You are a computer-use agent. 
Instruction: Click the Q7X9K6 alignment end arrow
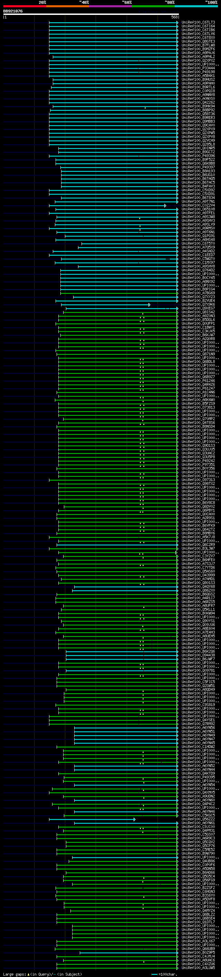click(149, 305)
